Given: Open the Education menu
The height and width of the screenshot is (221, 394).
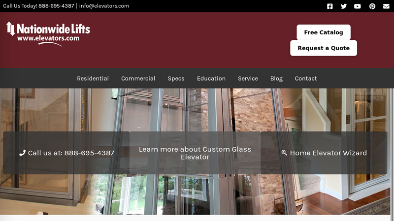Looking at the screenshot, I should click(211, 79).
